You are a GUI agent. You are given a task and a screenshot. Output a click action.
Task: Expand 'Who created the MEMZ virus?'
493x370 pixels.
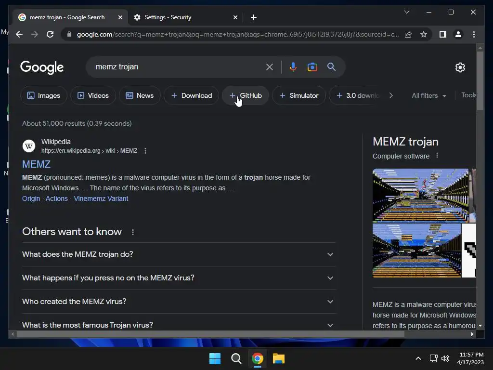point(179,302)
